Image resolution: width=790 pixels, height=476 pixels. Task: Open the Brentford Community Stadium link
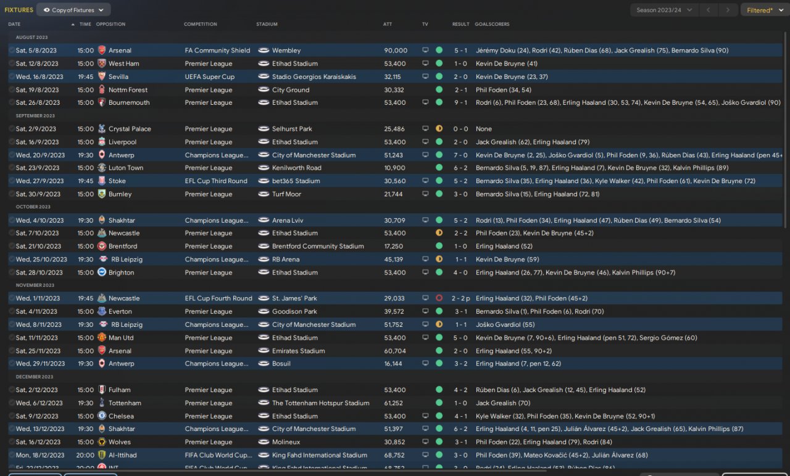[x=318, y=246]
